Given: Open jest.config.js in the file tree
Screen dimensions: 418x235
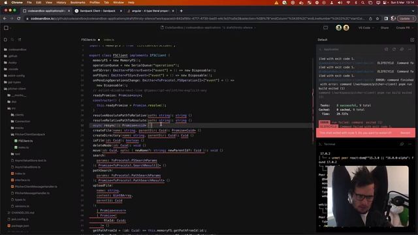Looking at the screenshot, I should coord(18,219).
